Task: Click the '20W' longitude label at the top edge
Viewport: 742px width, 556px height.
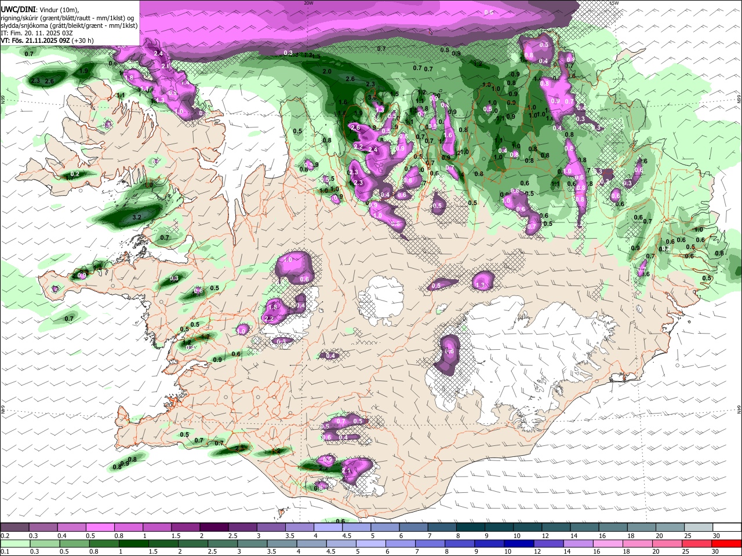Action: click(308, 3)
